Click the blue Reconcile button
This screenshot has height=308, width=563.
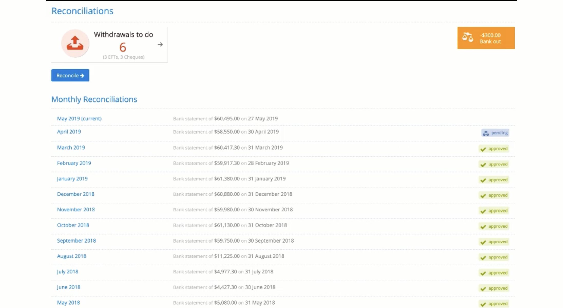[70, 75]
